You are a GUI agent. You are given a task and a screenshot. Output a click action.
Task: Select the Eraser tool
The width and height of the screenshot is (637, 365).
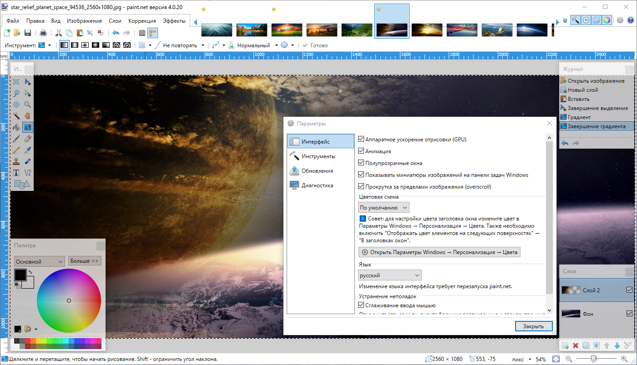coord(28,139)
